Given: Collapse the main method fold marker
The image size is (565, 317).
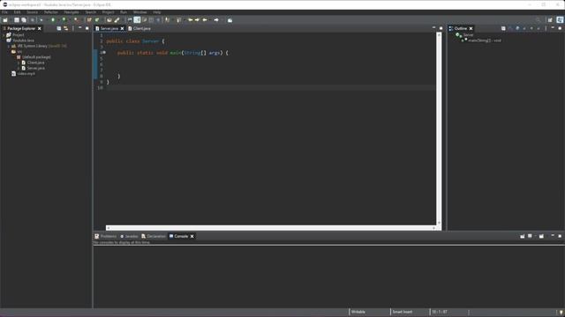Looking at the screenshot, I should coord(104,53).
